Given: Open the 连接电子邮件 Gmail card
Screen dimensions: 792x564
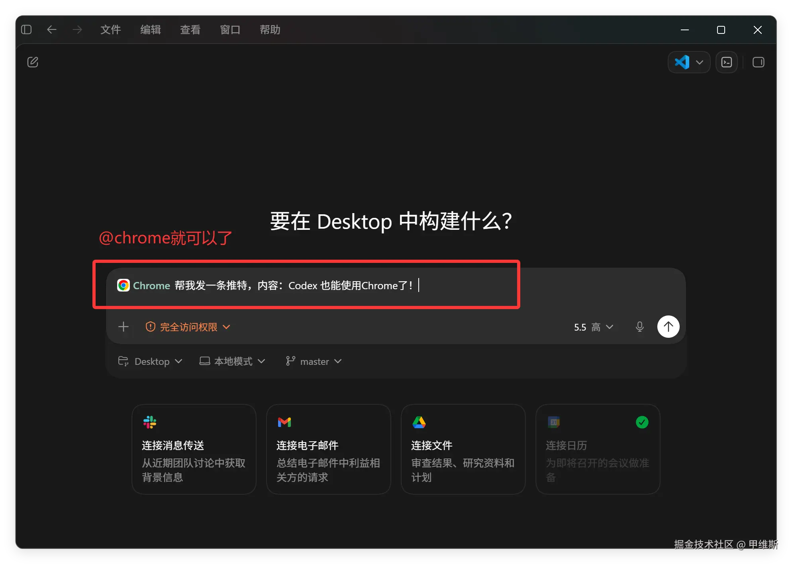Looking at the screenshot, I should point(329,449).
